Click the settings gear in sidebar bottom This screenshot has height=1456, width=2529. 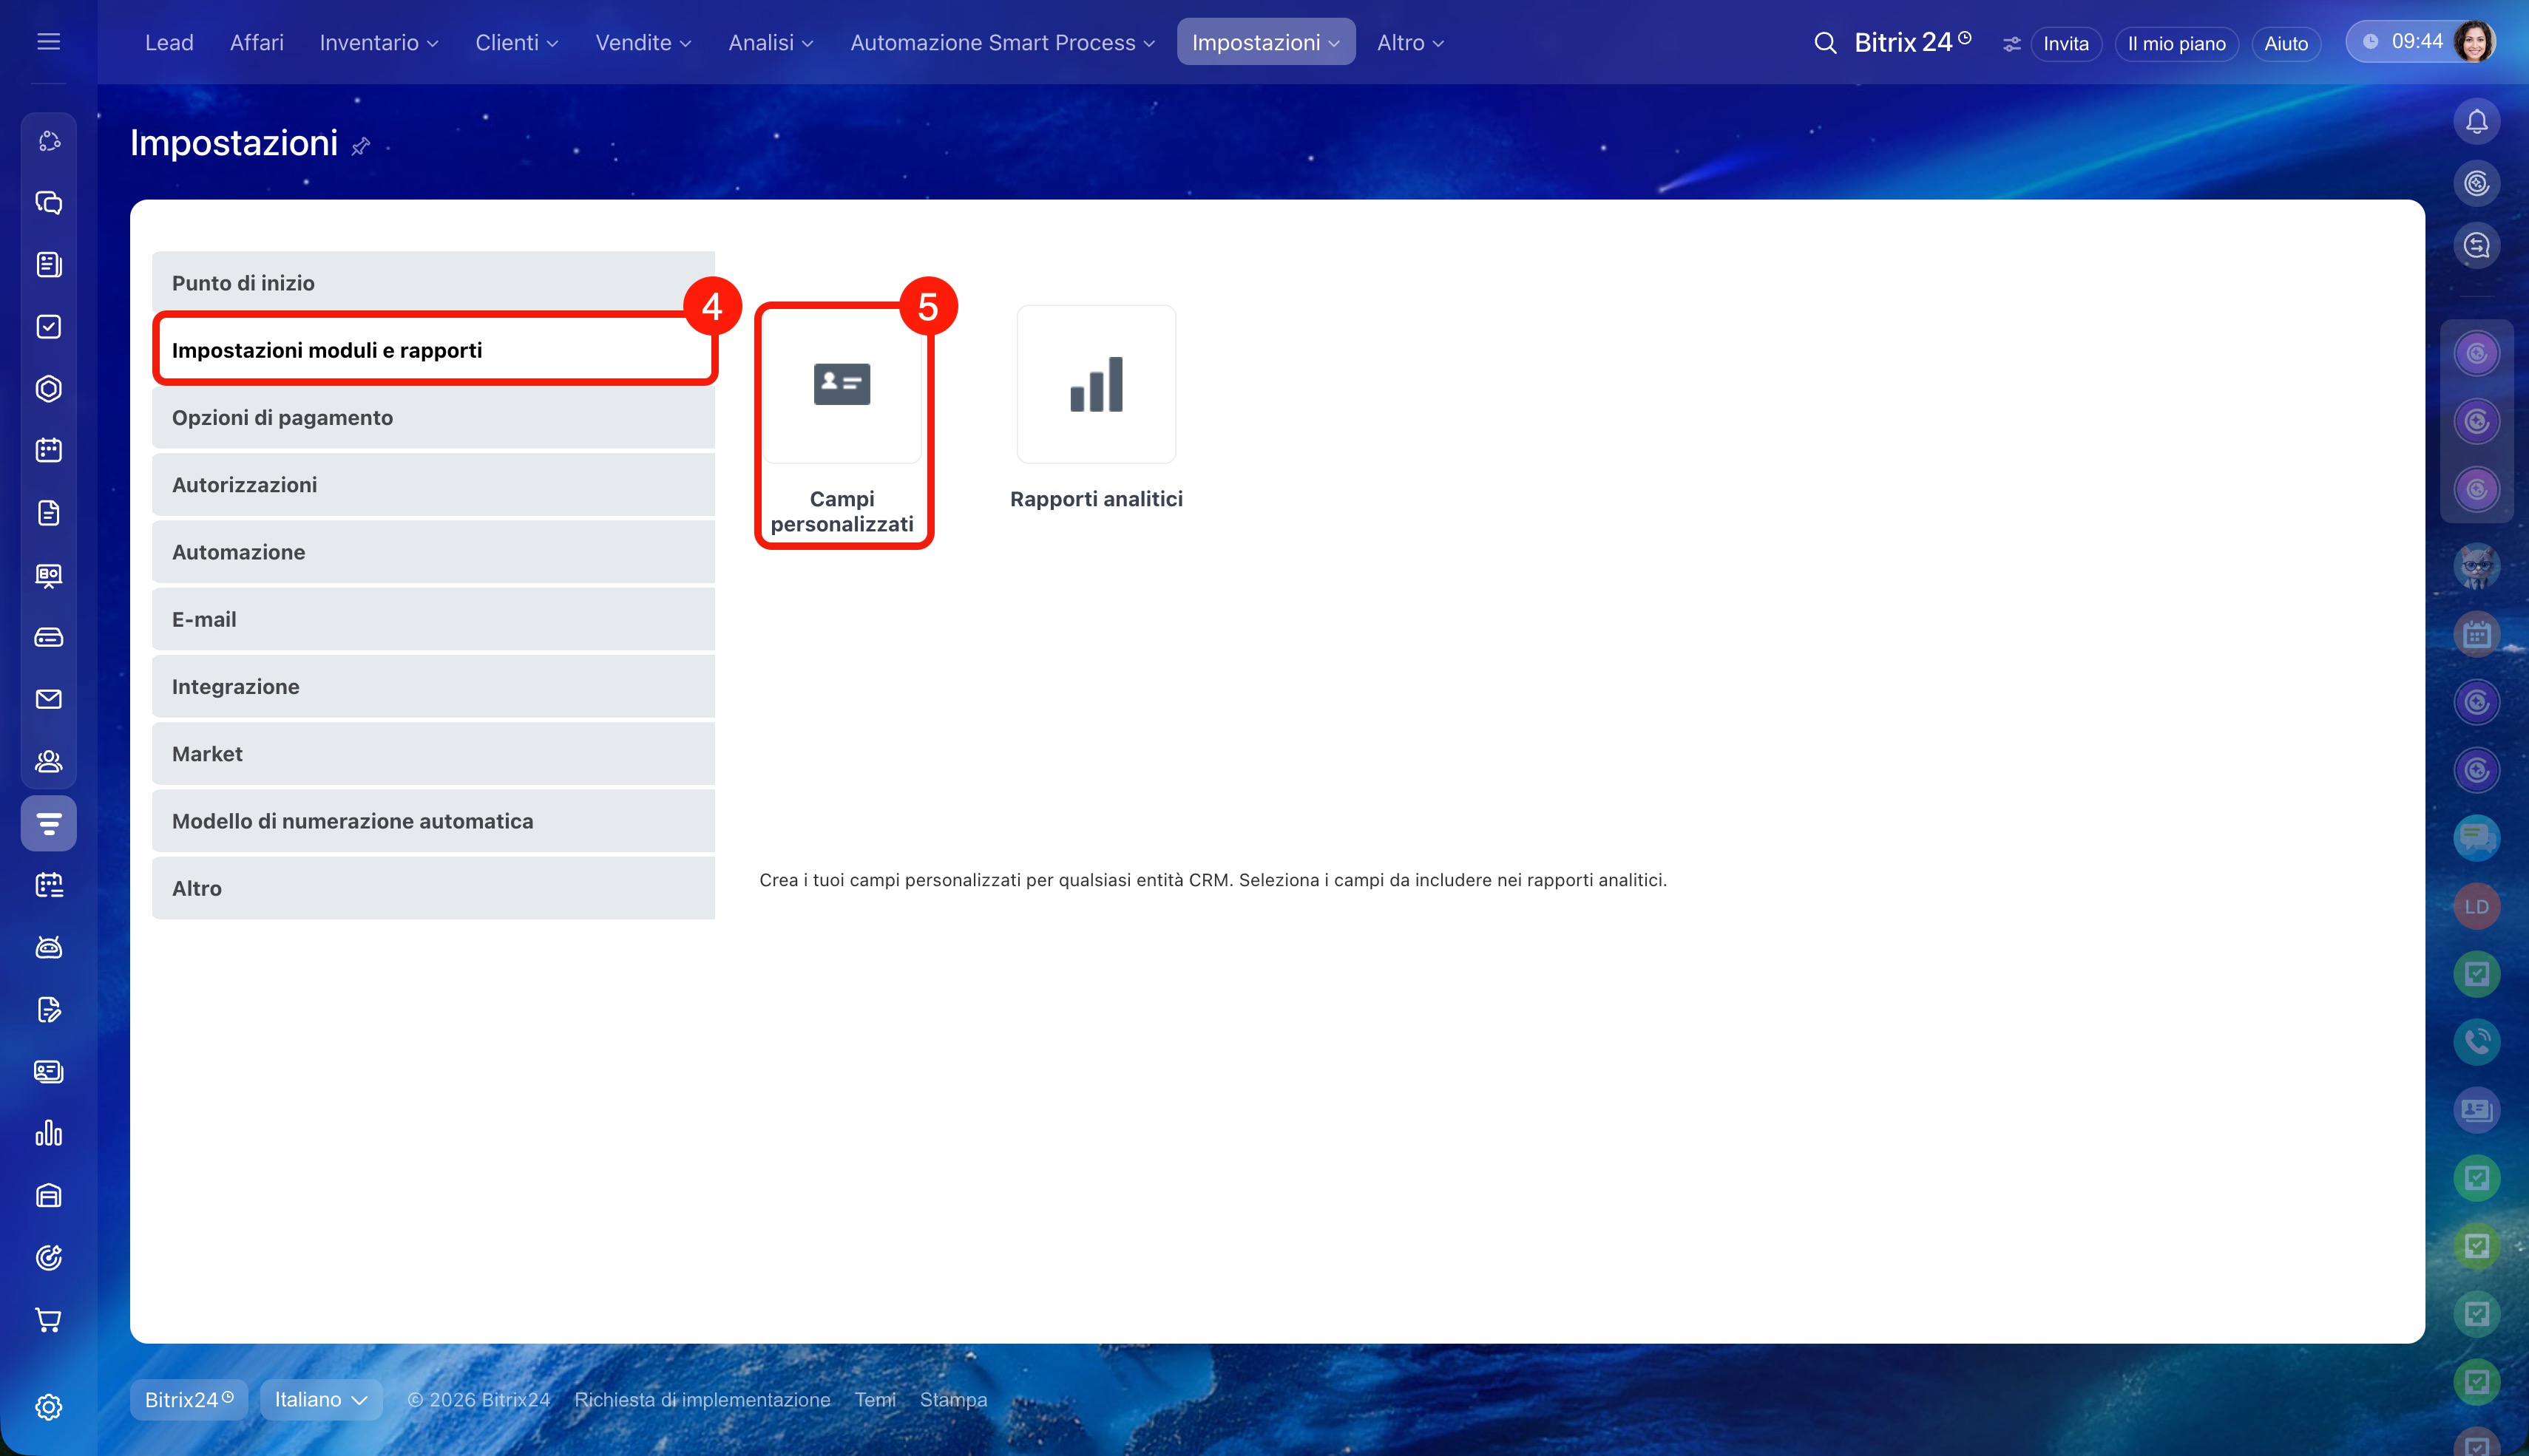[48, 1407]
